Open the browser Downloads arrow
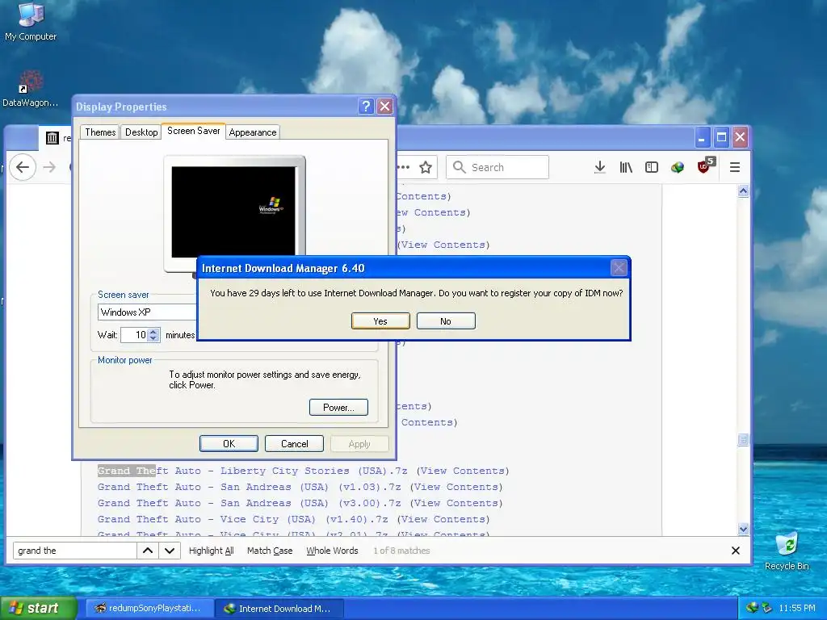Viewport: 827px width, 620px height. 600,167
